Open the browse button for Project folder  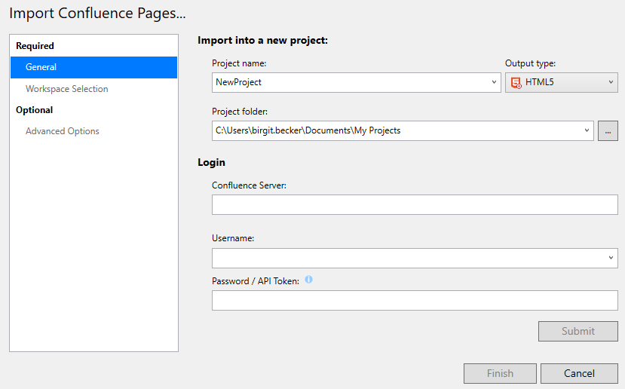[608, 130]
